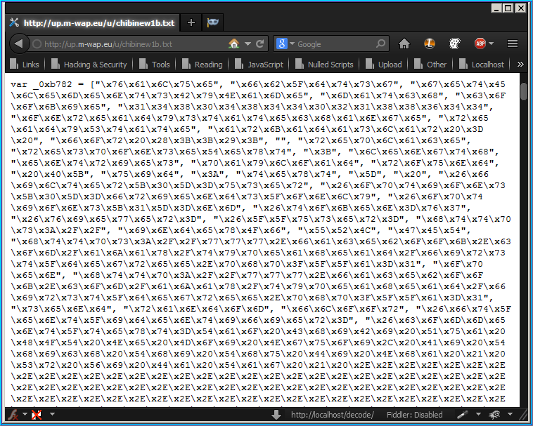Click the vertical scrollbar thumb
The width and height of the screenshot is (533, 426).
coord(524,91)
